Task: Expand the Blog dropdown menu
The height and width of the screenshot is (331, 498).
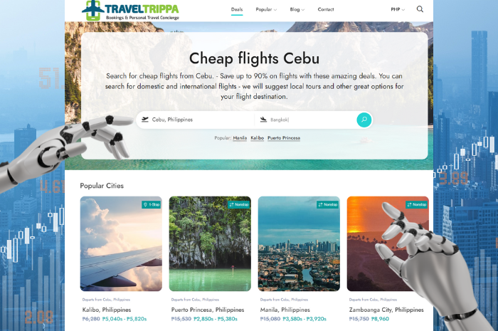Action: (x=297, y=9)
